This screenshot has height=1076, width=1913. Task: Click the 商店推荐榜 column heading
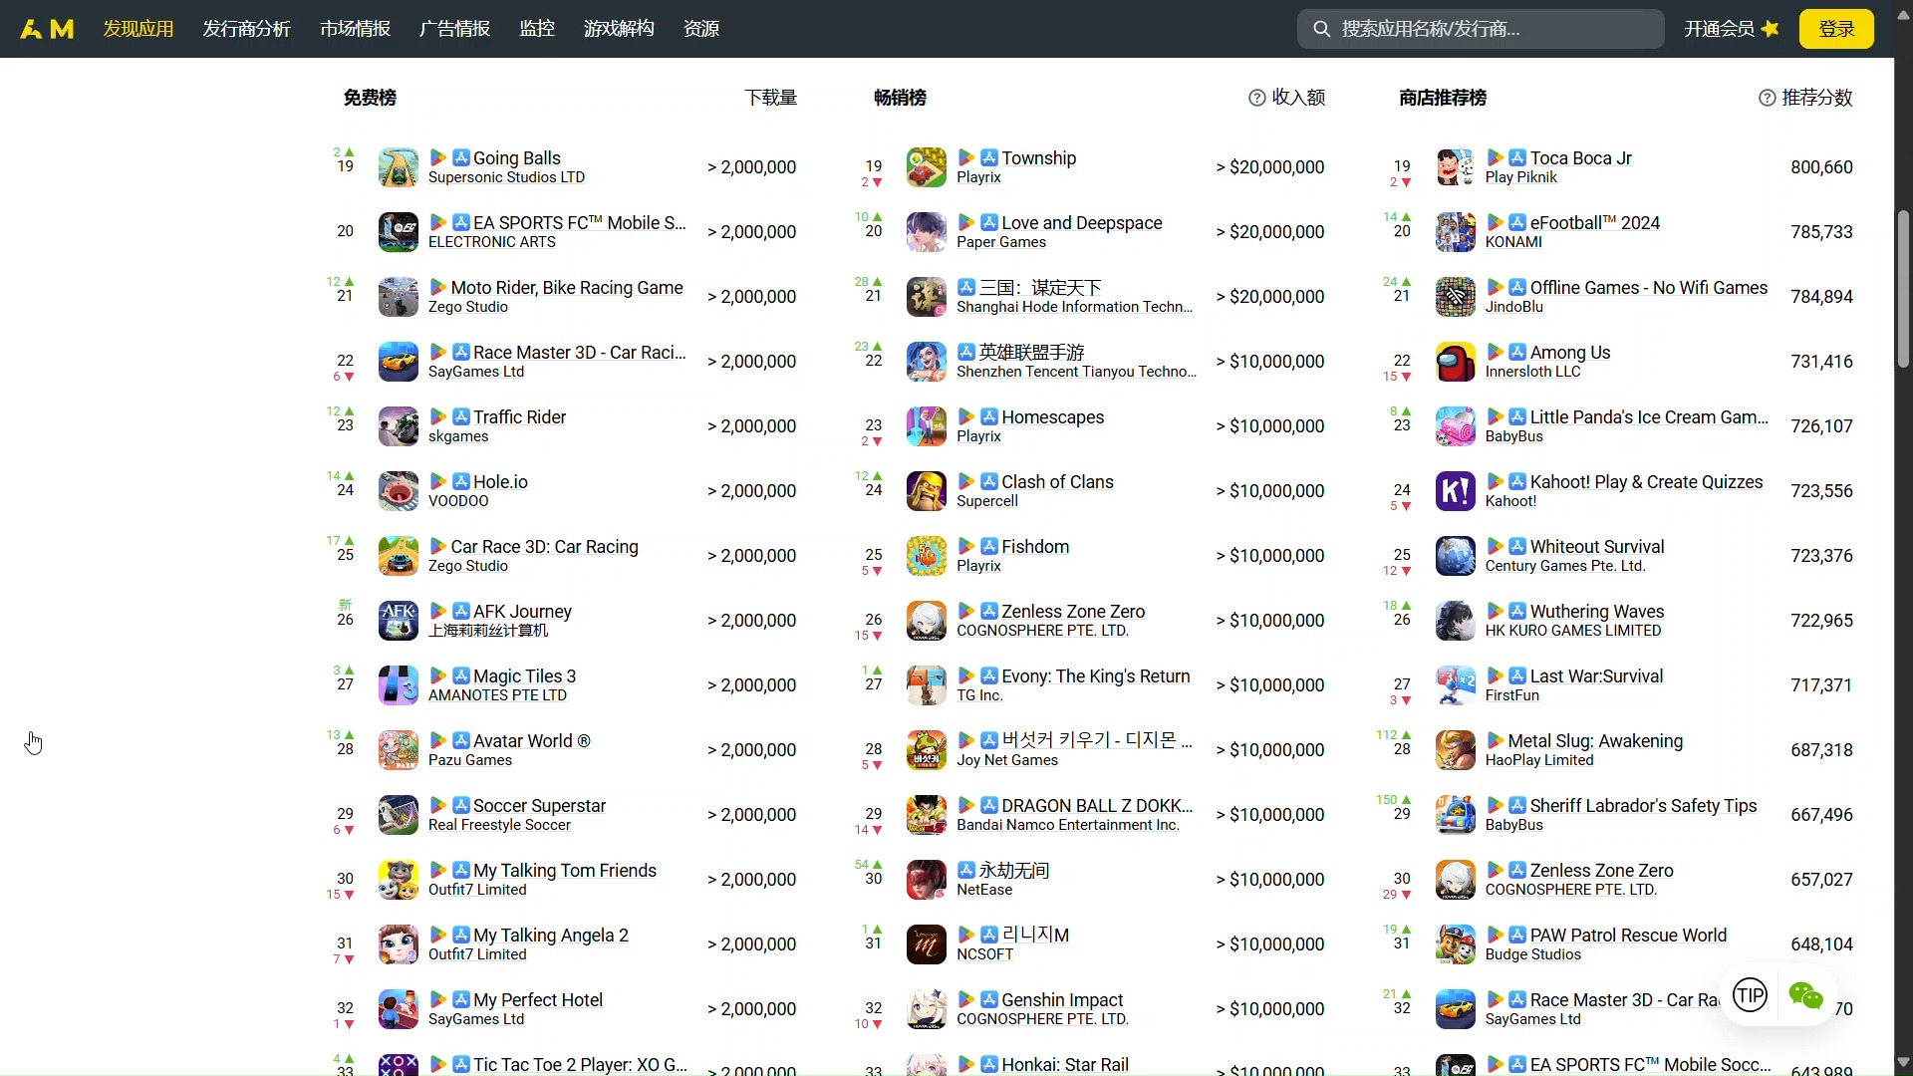(1443, 98)
